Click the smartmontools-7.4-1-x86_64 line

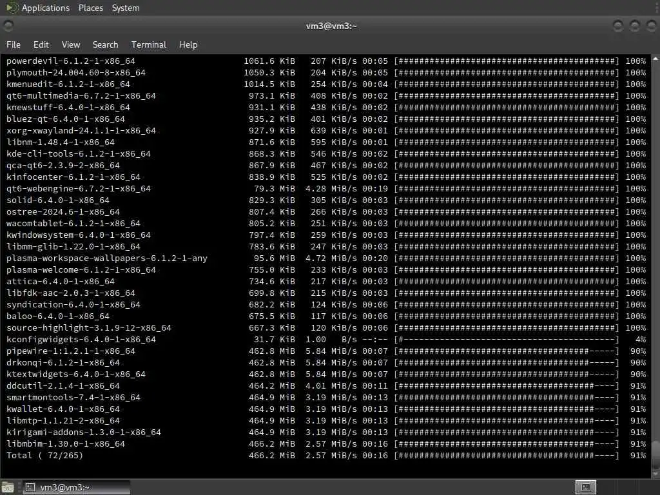pos(326,397)
